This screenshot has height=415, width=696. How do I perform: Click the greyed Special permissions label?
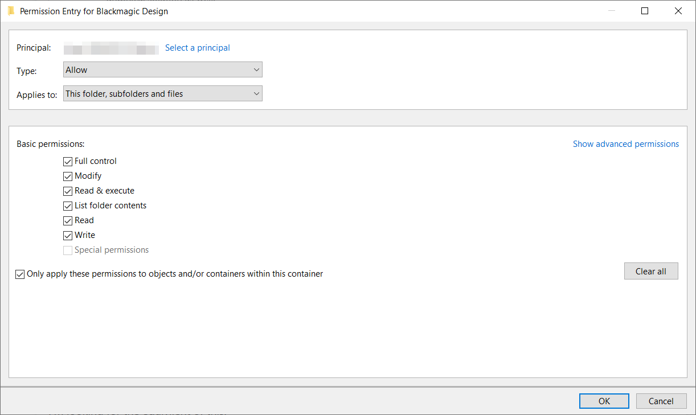pos(112,250)
